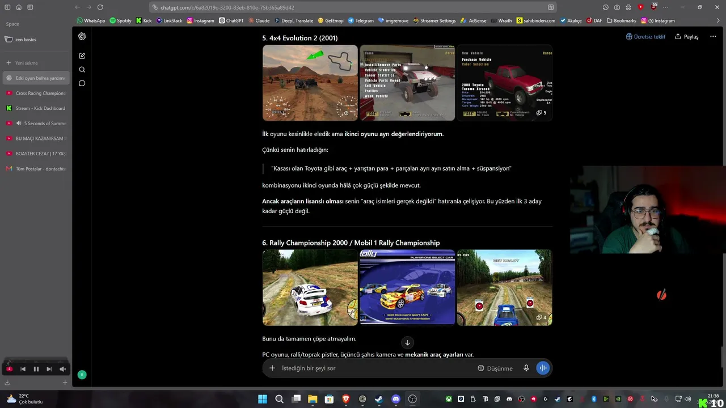726x408 pixels.
Task: Expand the Bookmarks folder in the bookmarks bar
Action: coord(622,20)
